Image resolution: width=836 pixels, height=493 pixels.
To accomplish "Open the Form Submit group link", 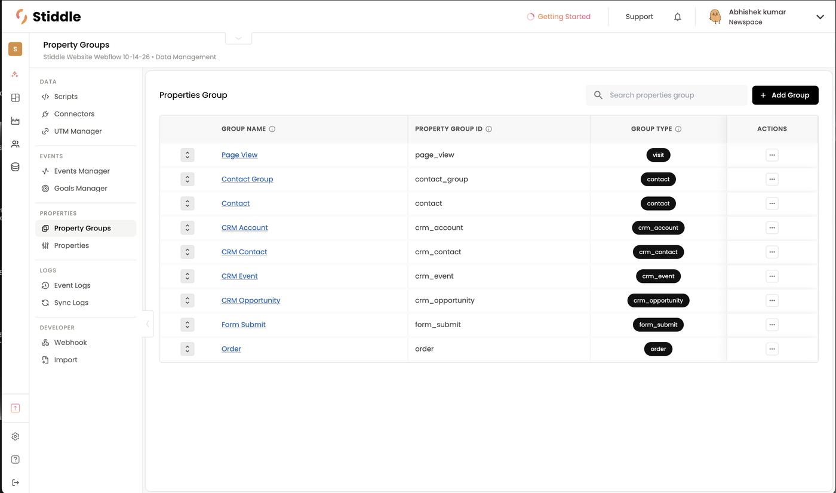I will pos(244,325).
